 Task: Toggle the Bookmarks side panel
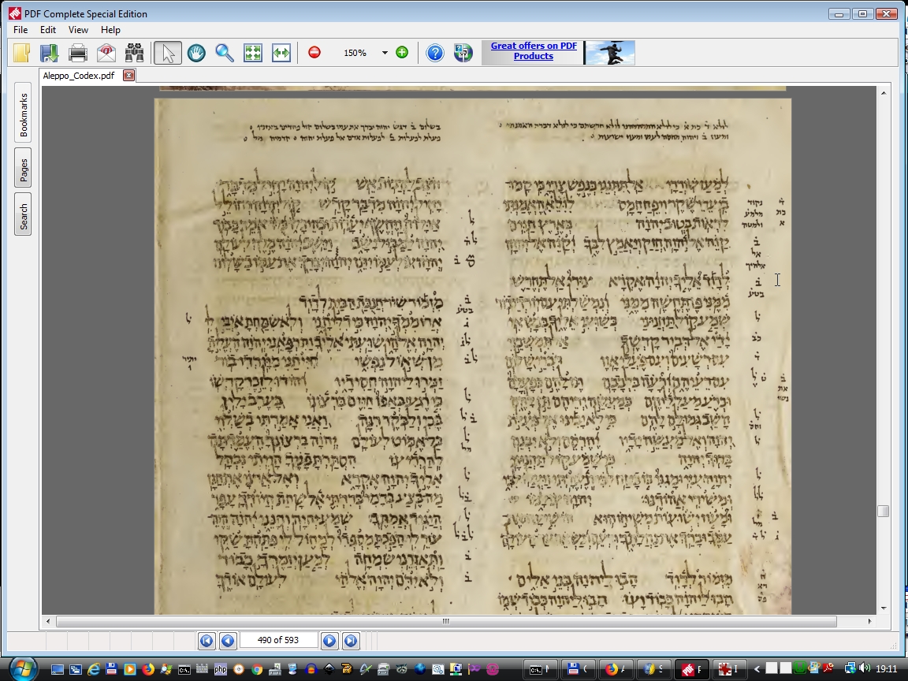pos(23,116)
